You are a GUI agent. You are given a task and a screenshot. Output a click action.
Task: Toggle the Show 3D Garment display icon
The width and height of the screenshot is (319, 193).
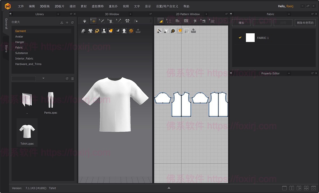(90, 31)
